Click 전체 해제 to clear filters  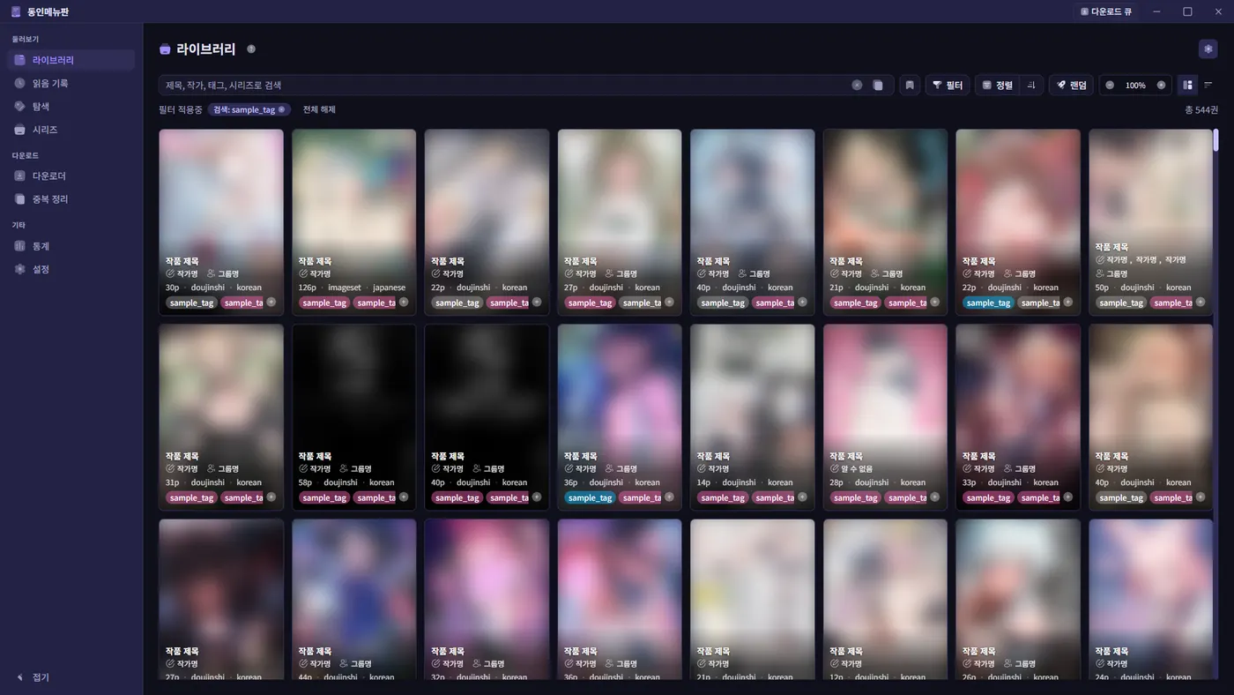click(319, 109)
